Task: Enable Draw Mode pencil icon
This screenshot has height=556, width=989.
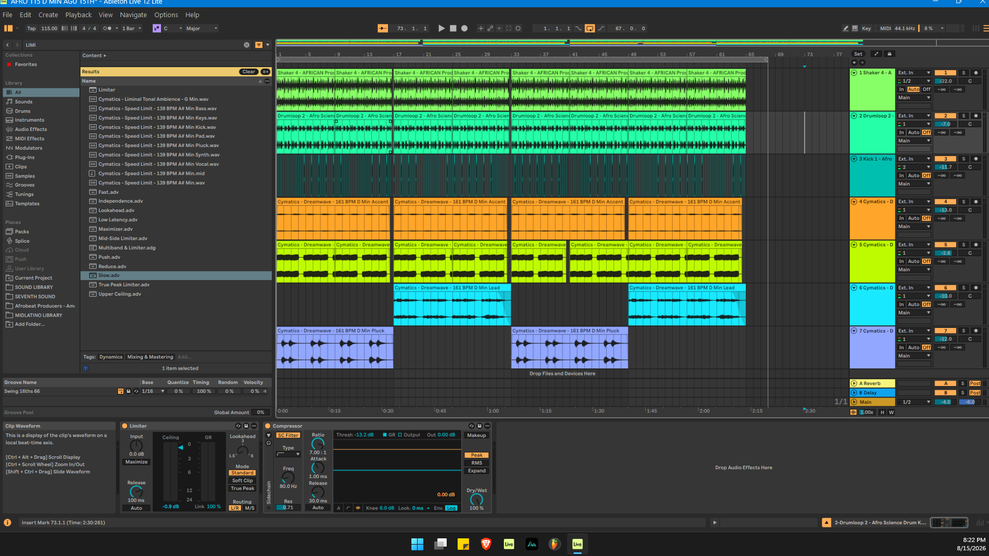Action: pos(846,29)
